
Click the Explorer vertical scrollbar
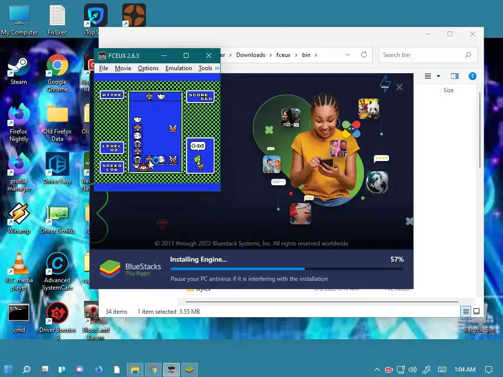(480, 130)
